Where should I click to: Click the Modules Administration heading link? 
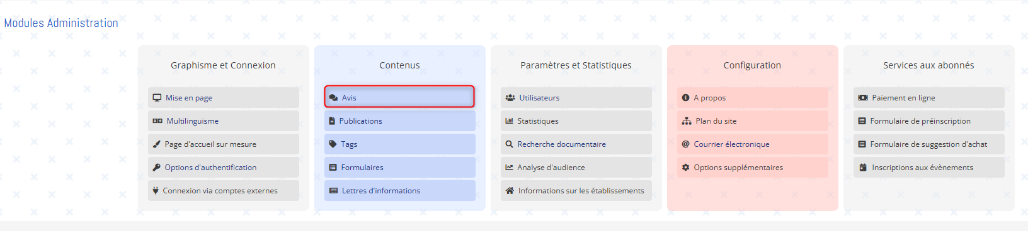click(61, 23)
